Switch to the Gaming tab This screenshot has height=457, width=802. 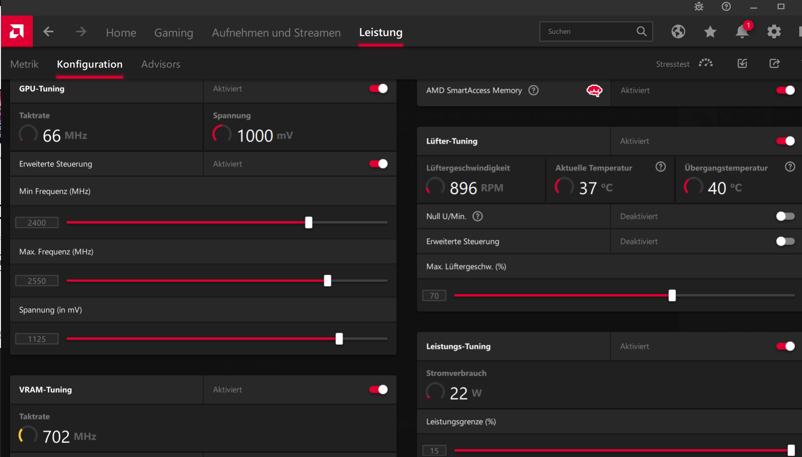click(x=174, y=32)
